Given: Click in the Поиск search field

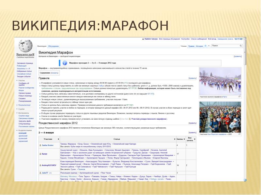Looking at the screenshot, I should click(225, 46).
